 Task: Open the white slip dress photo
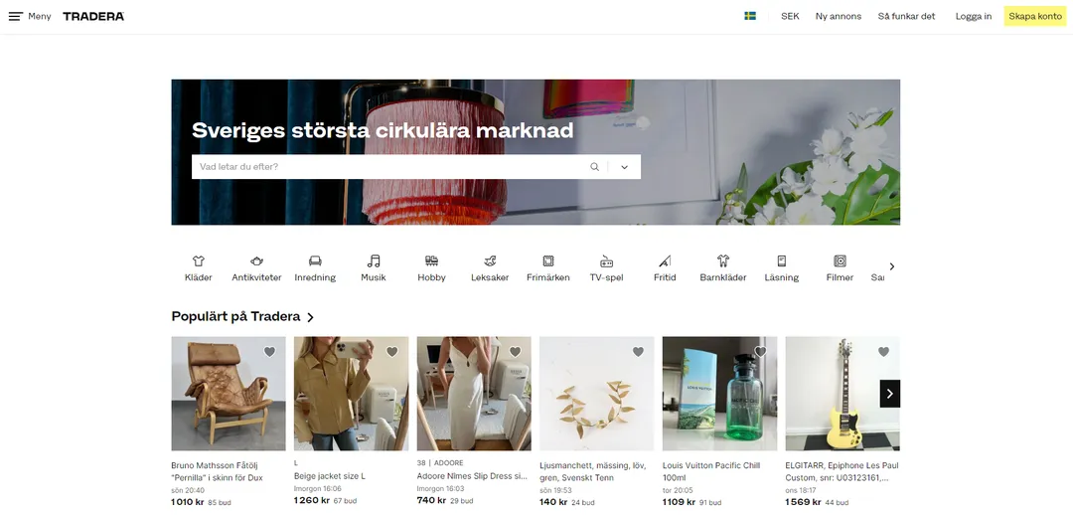474,393
